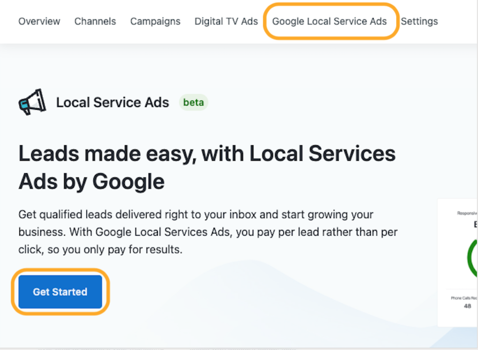Screen dimensions: 478x350
Task: Click the dashboard preview thumbnail showing 48
Action: tap(458, 263)
